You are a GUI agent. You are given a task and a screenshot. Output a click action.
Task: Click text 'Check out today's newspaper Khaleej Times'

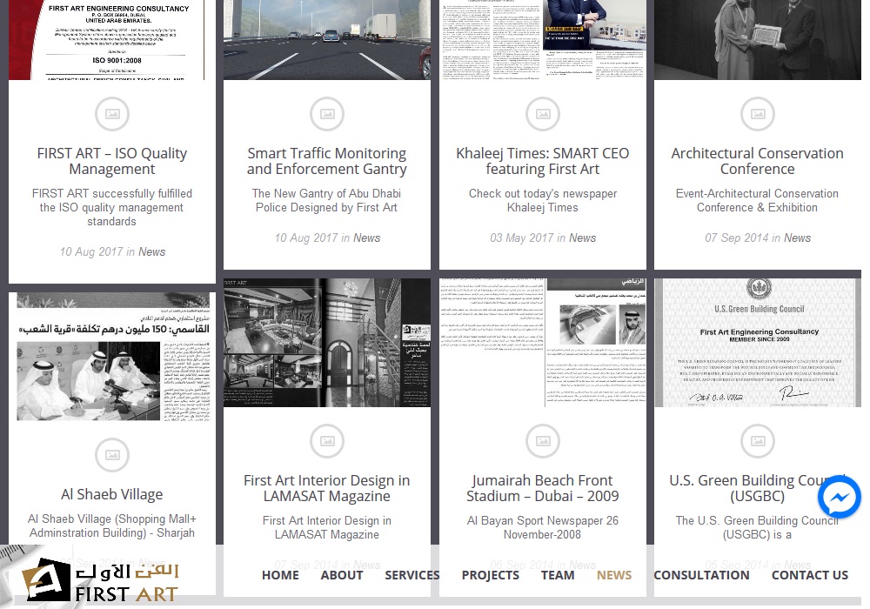tap(543, 200)
